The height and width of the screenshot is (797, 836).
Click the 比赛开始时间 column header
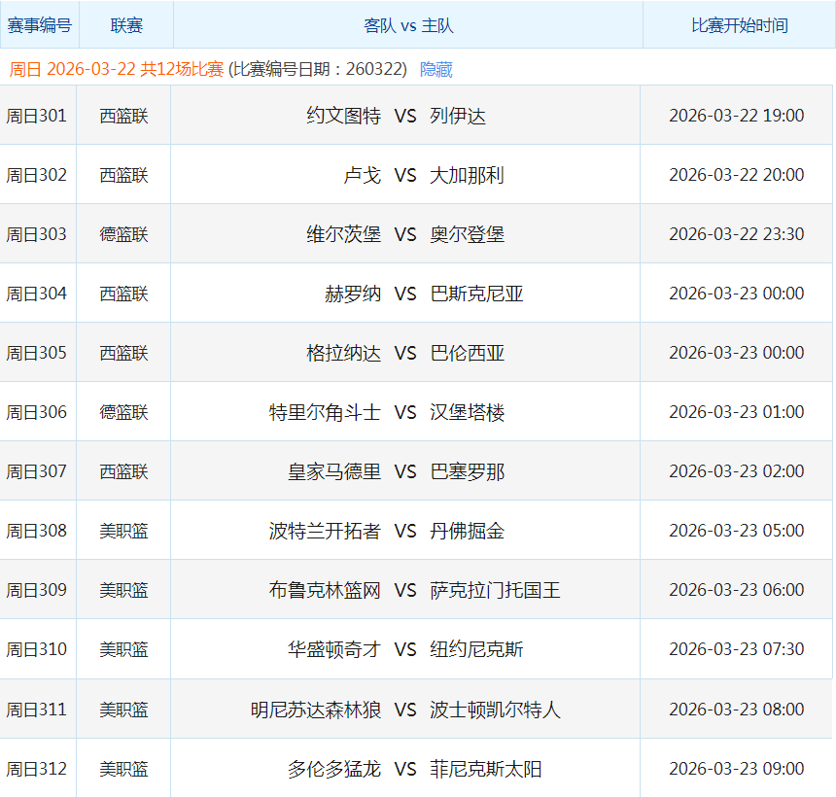pyautogui.click(x=739, y=26)
